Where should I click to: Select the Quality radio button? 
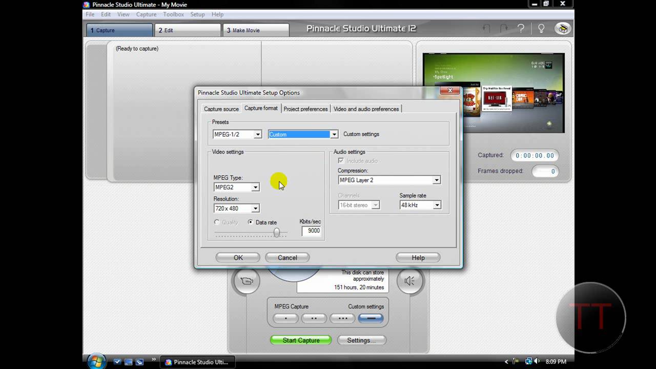217,222
